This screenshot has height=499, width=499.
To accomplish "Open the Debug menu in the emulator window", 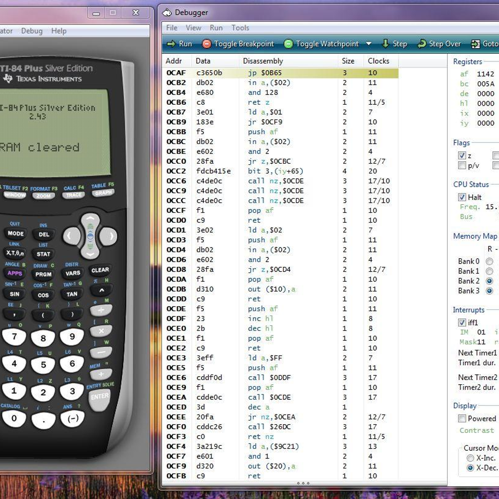I will click(32, 31).
